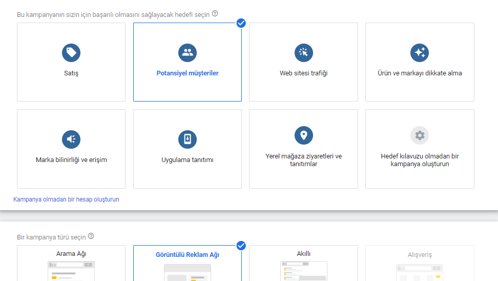Select the Alışveriş campaign type card
This screenshot has width=498, height=281.
[x=420, y=255]
